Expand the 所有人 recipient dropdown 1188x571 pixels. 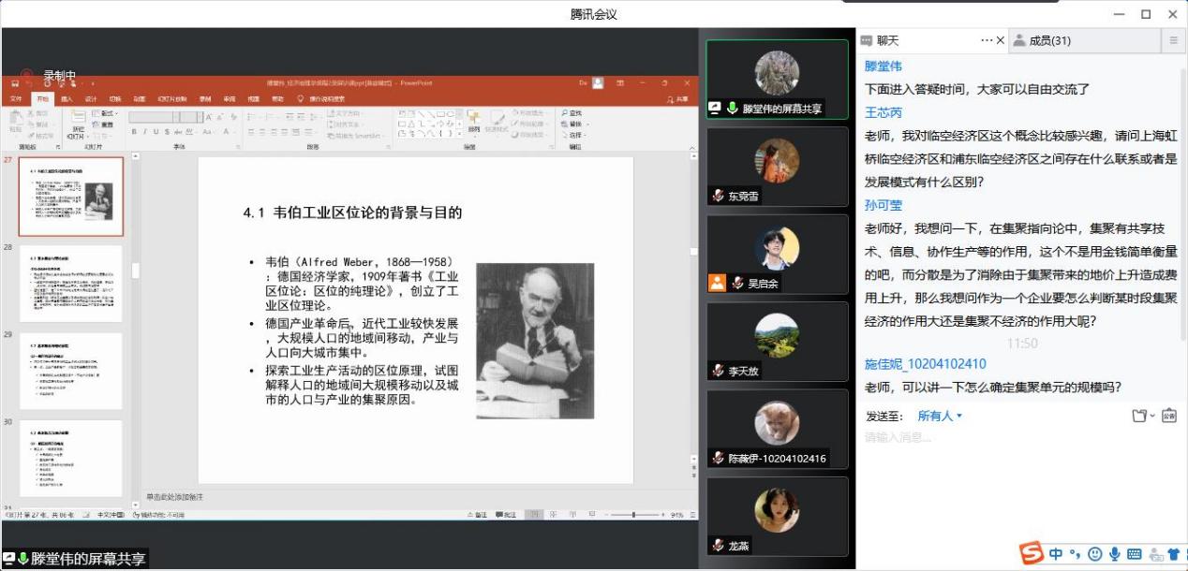pyautogui.click(x=940, y=416)
